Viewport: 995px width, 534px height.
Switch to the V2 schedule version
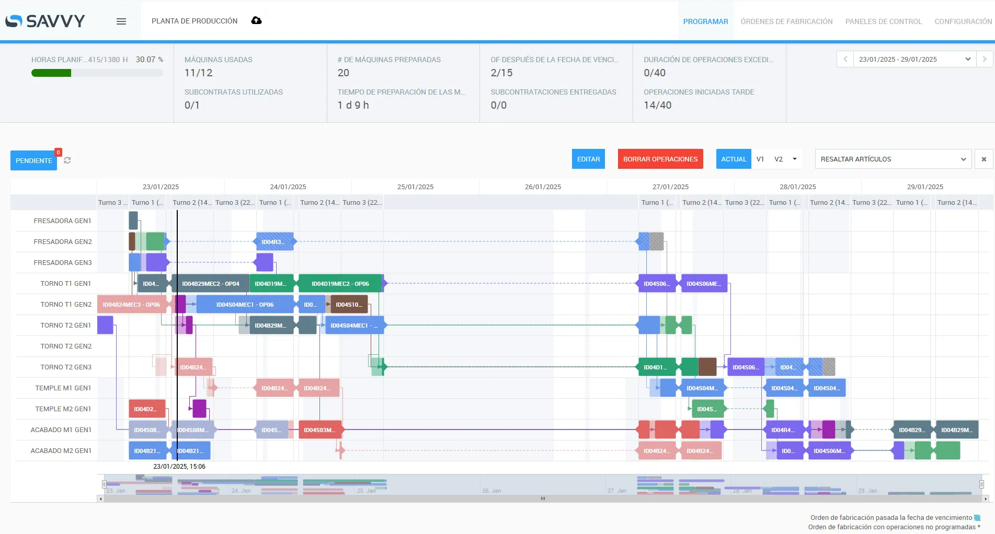click(779, 159)
